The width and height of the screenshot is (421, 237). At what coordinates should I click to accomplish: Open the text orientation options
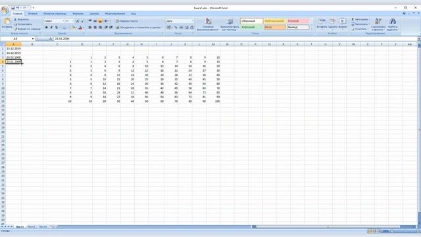point(107,21)
